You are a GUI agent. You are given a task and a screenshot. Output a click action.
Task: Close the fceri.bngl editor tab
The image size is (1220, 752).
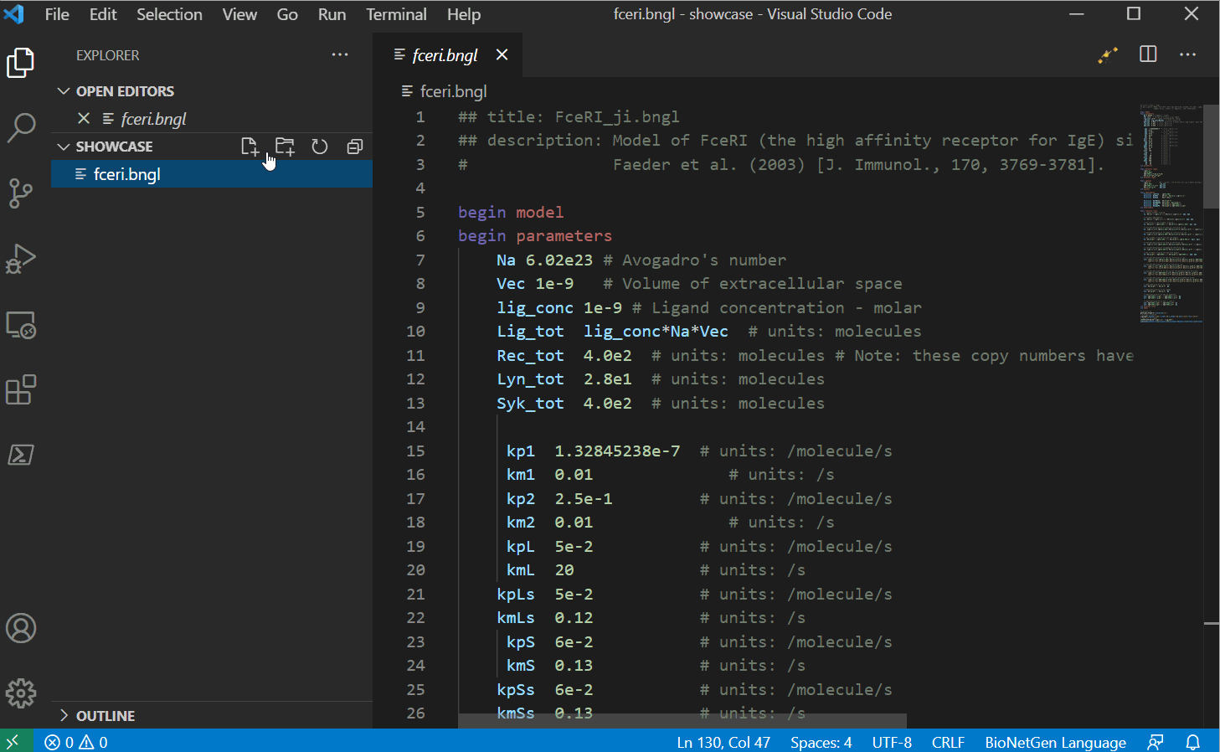pyautogui.click(x=502, y=54)
